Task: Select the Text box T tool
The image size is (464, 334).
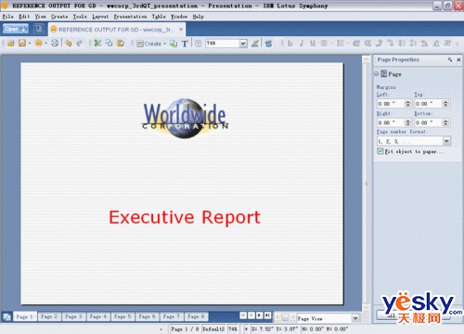Action: [x=185, y=44]
